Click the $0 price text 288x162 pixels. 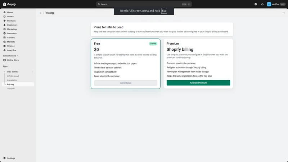(x=96, y=50)
